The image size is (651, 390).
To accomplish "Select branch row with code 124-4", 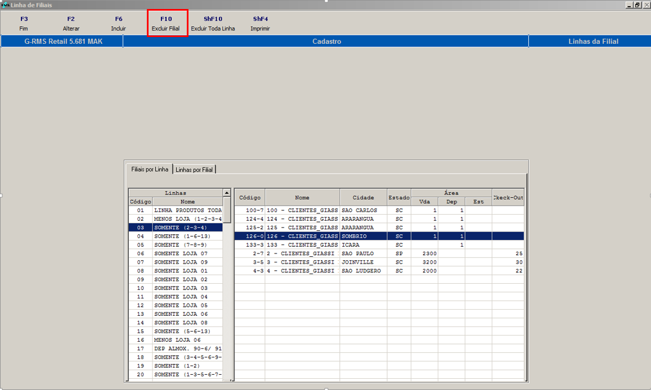I will coord(379,219).
